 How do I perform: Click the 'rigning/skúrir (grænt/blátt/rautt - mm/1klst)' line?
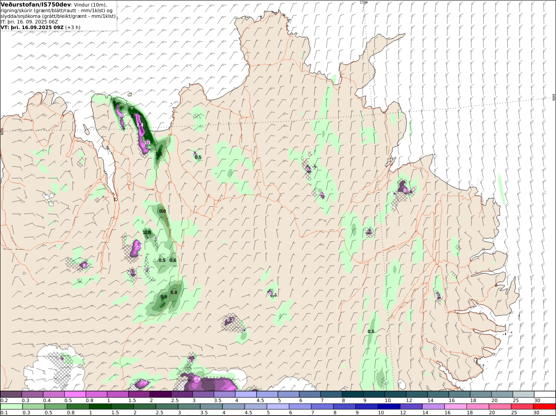pyautogui.click(x=56, y=10)
